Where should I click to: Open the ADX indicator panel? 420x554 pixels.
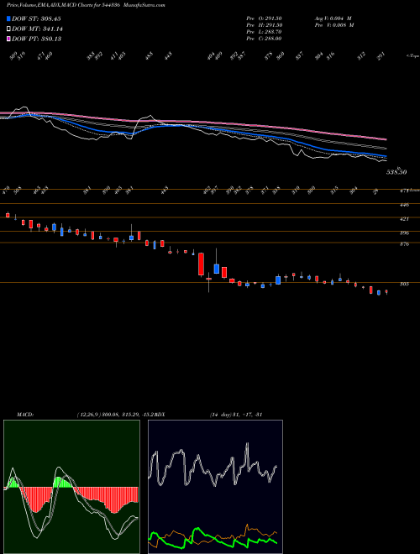click(x=215, y=487)
